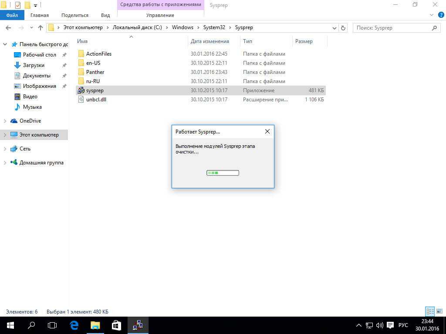The height and width of the screenshot is (334, 446).
Task: Sort files by Дата изменения column
Action: (209, 41)
